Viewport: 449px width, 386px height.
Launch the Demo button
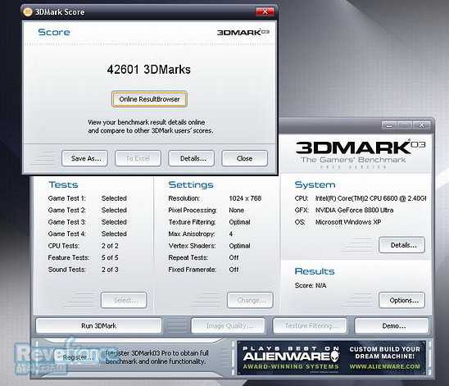coord(392,325)
